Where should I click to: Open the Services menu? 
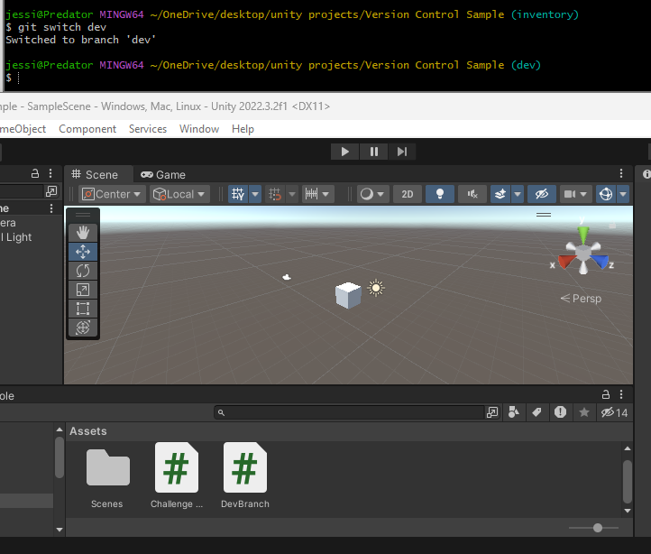click(x=148, y=129)
